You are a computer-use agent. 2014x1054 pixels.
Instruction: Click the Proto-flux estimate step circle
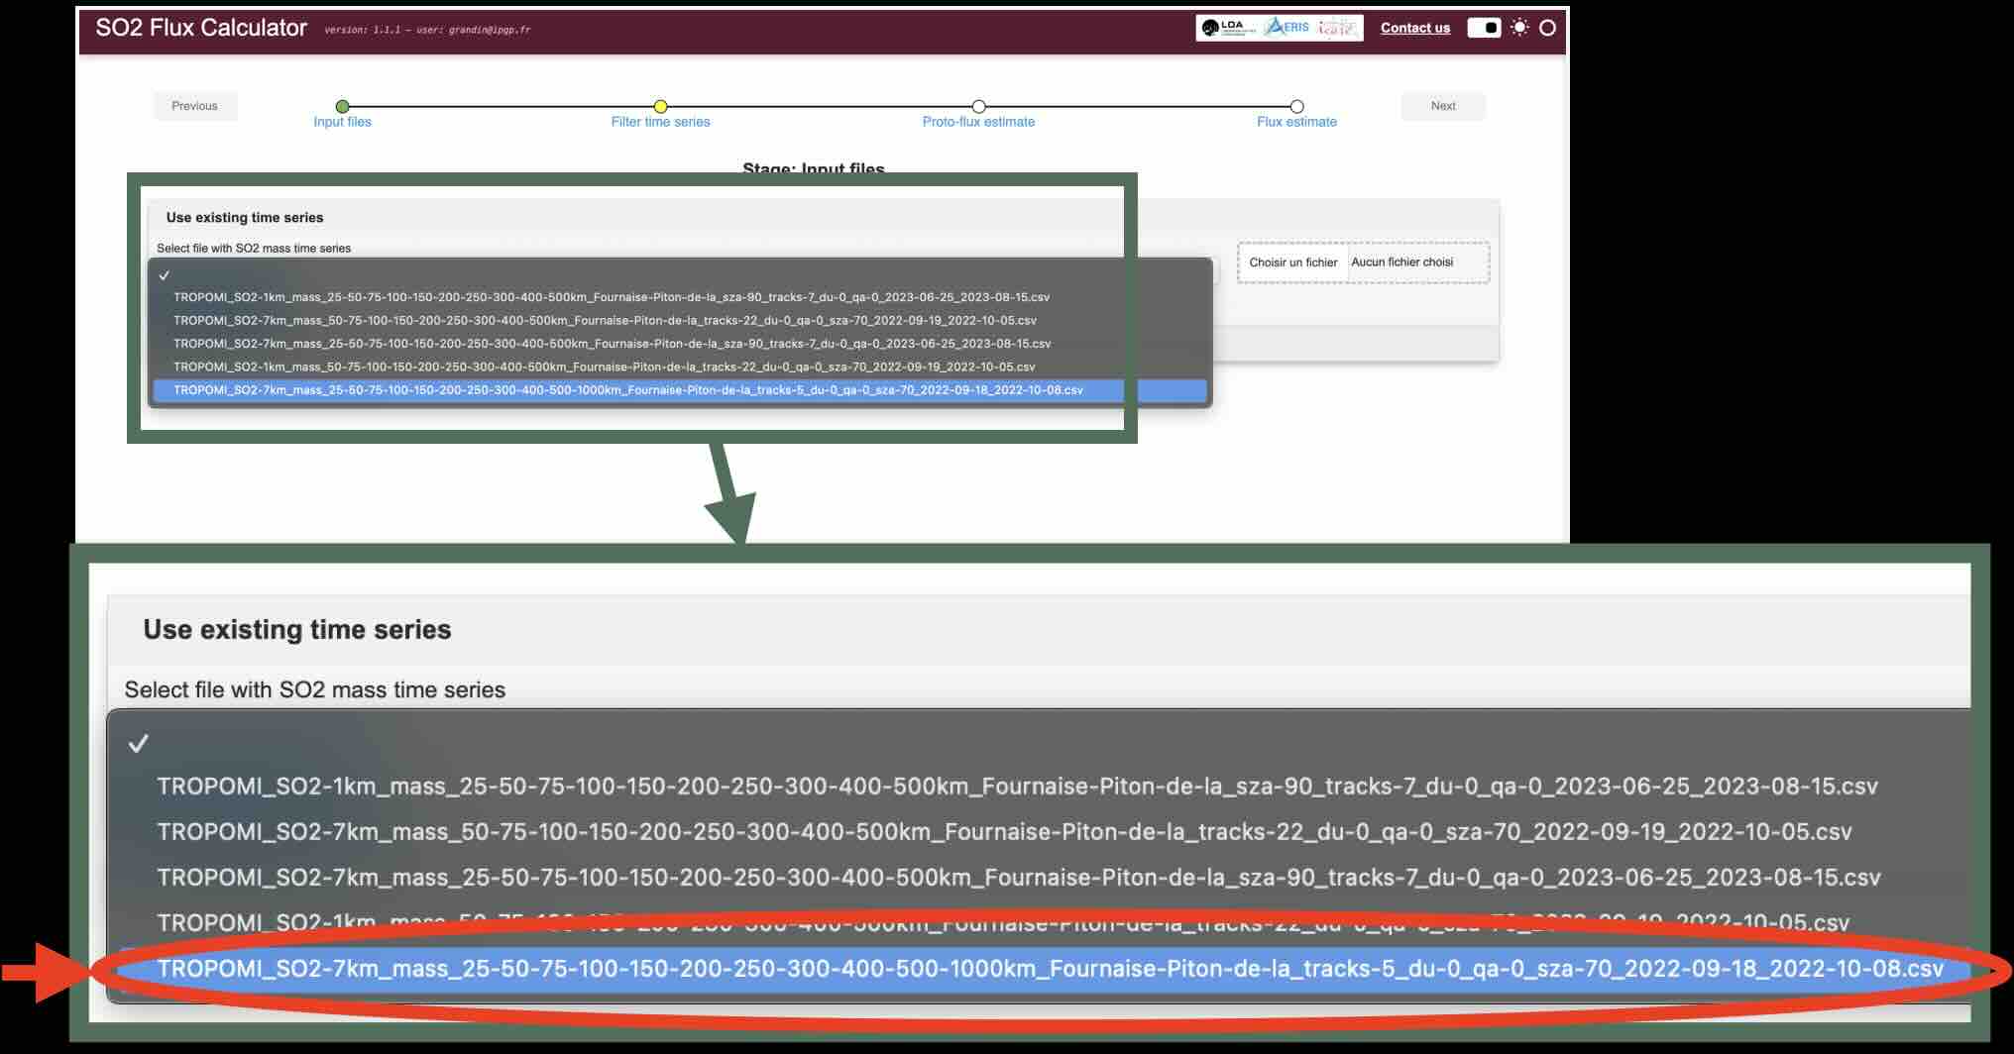point(978,106)
